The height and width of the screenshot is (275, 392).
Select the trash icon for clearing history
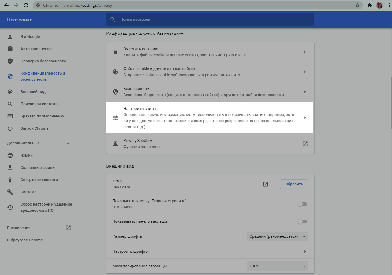(x=115, y=52)
